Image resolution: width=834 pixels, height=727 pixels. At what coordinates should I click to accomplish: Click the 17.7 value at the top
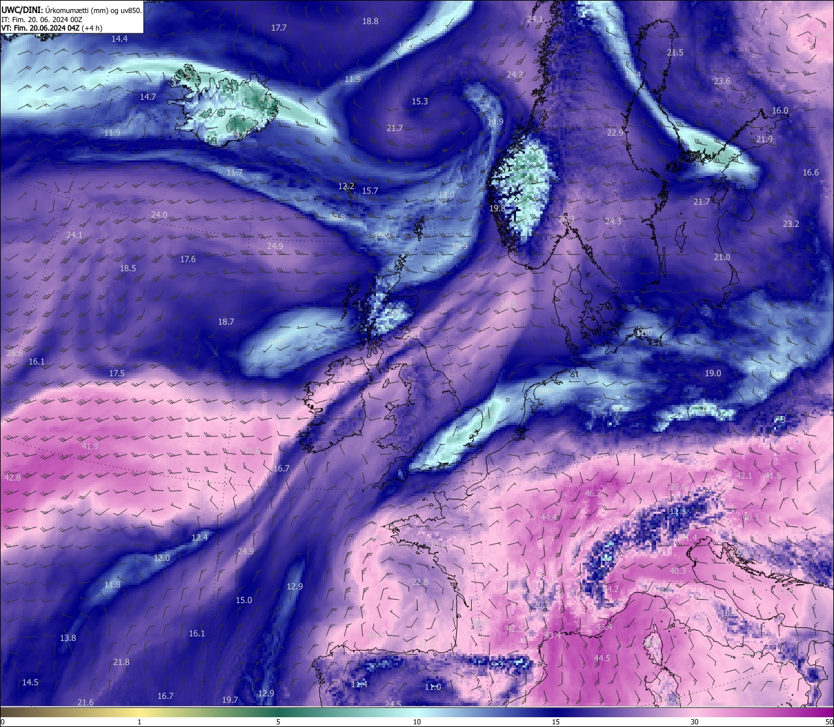[x=279, y=27]
